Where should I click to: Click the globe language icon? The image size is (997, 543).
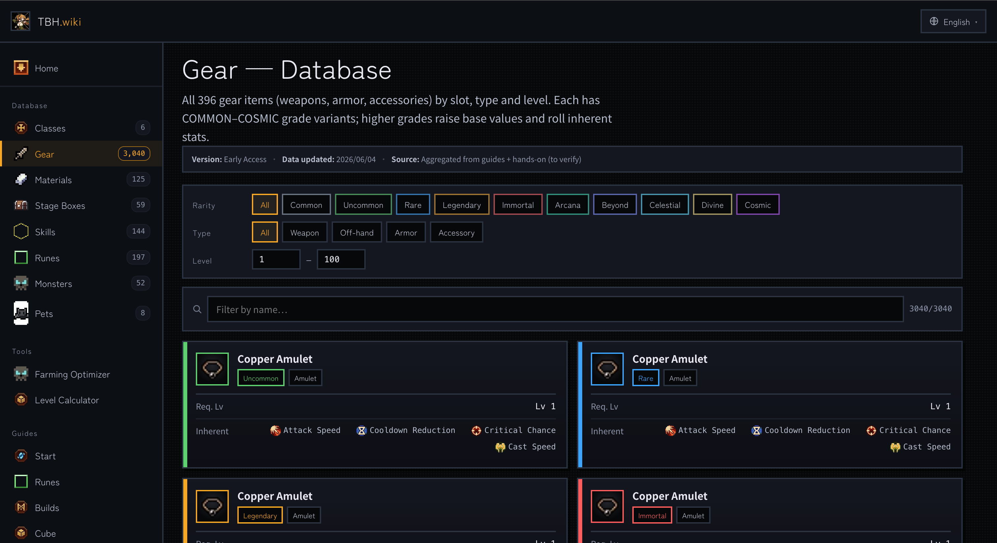point(934,21)
